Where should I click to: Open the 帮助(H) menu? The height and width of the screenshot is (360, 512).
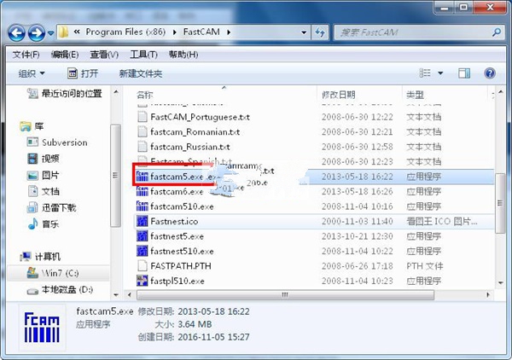point(183,55)
